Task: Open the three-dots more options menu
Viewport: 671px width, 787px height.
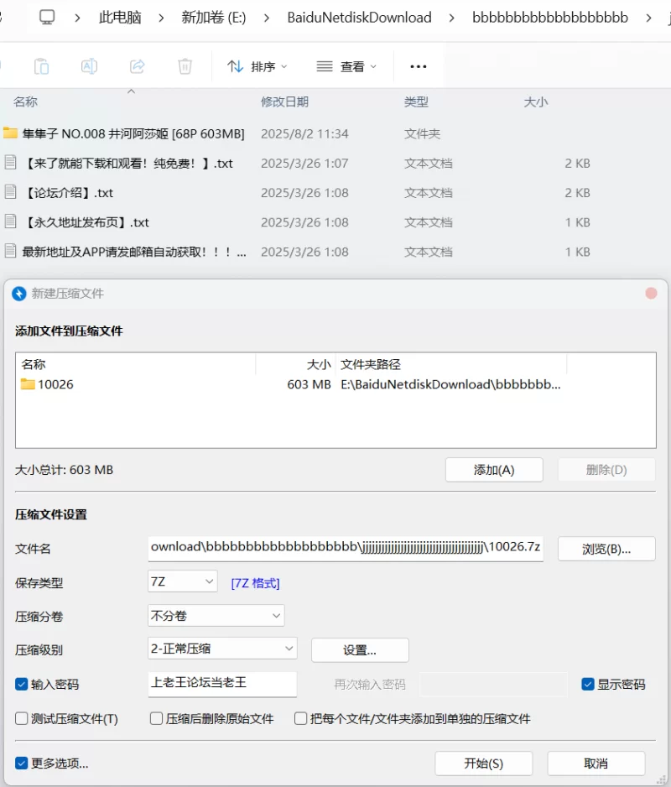Action: [x=418, y=66]
